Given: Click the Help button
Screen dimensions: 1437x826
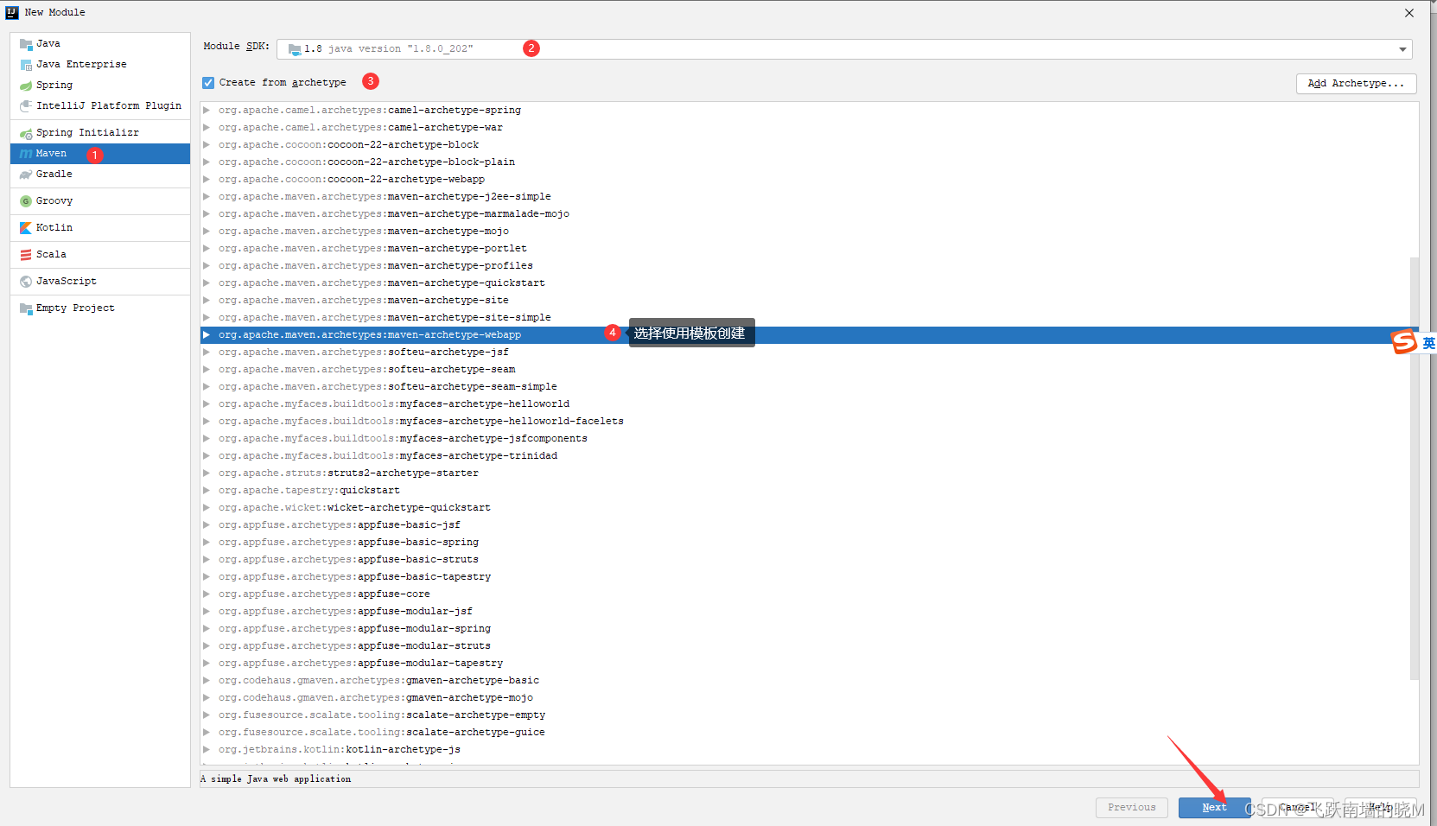Looking at the screenshot, I should pyautogui.click(x=1380, y=807).
